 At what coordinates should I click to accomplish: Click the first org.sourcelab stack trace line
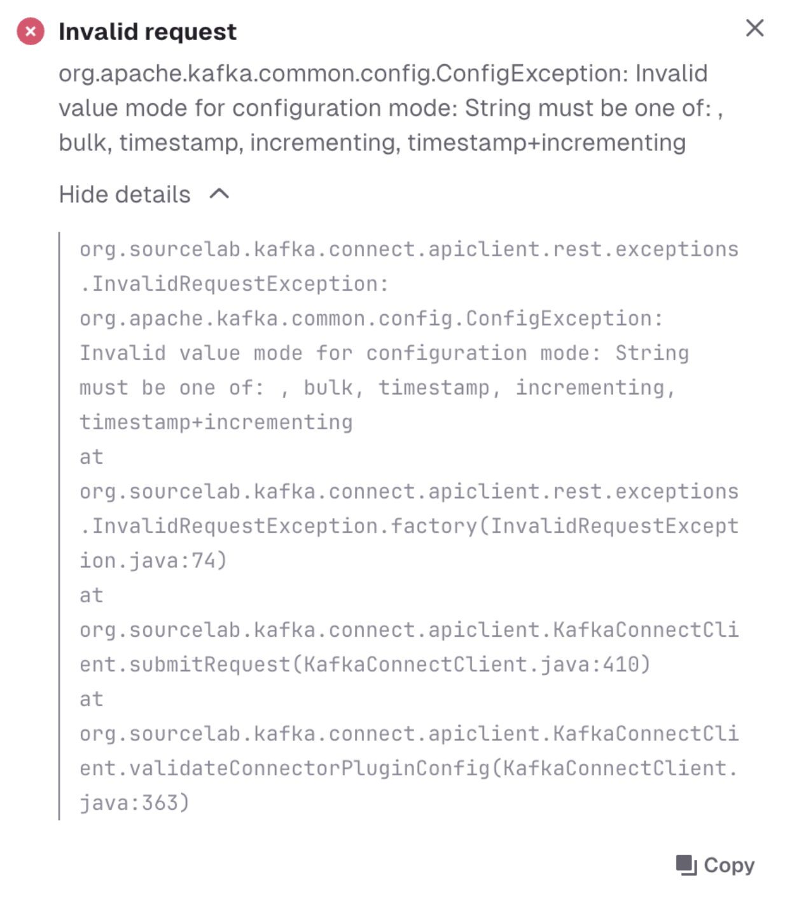409,249
